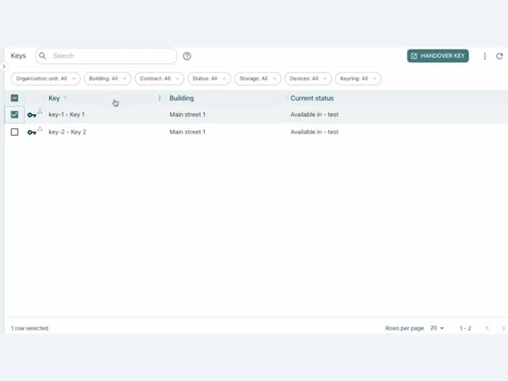Click the '1 - 2' page range text

[x=465, y=328]
